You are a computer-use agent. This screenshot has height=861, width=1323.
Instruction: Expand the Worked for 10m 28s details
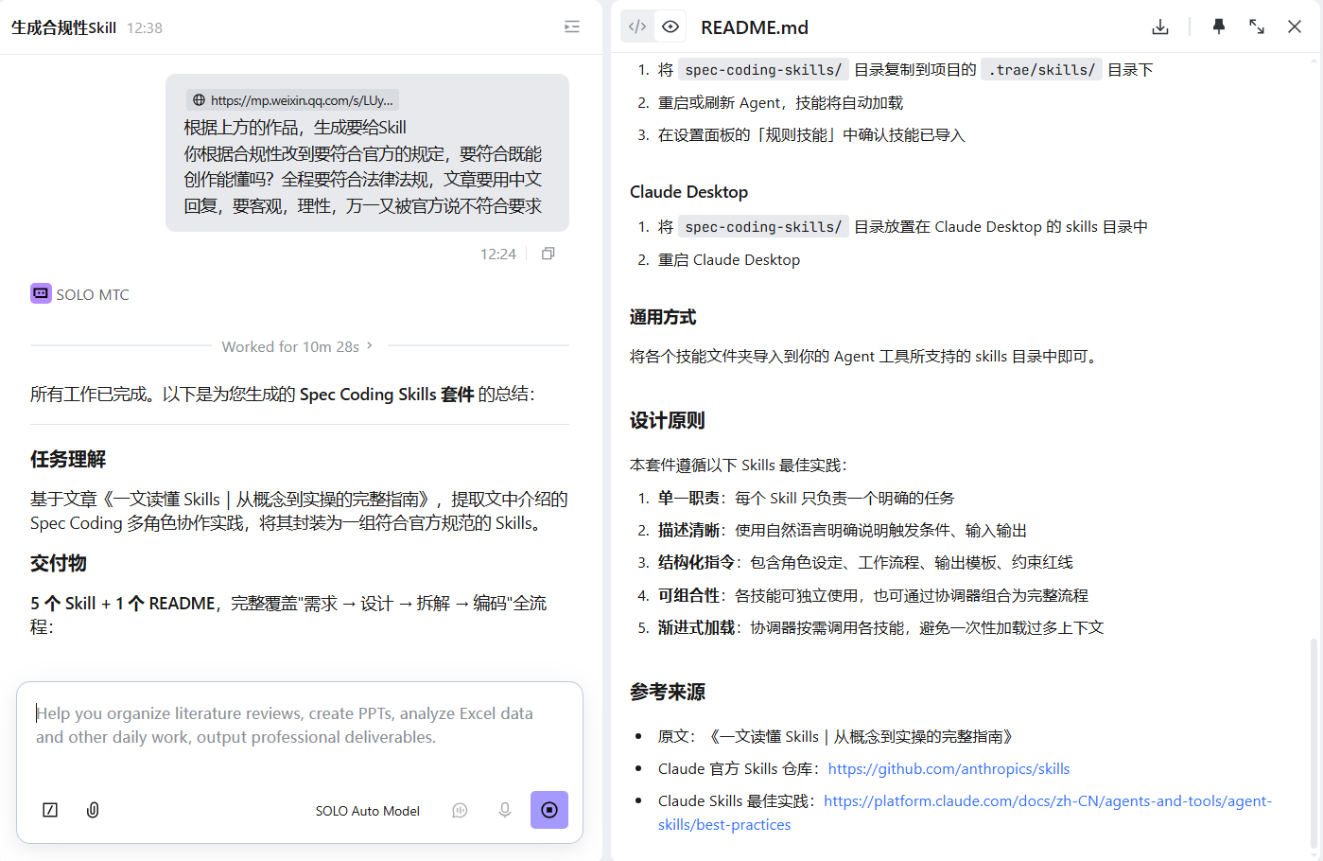298,346
